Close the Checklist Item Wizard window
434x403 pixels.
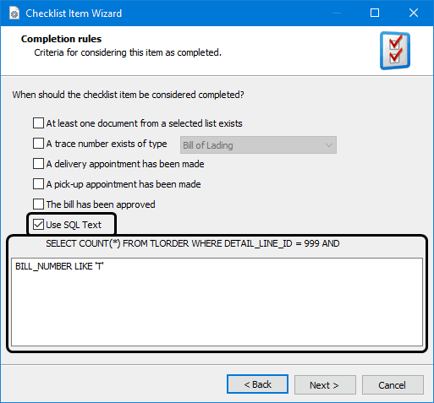(414, 13)
